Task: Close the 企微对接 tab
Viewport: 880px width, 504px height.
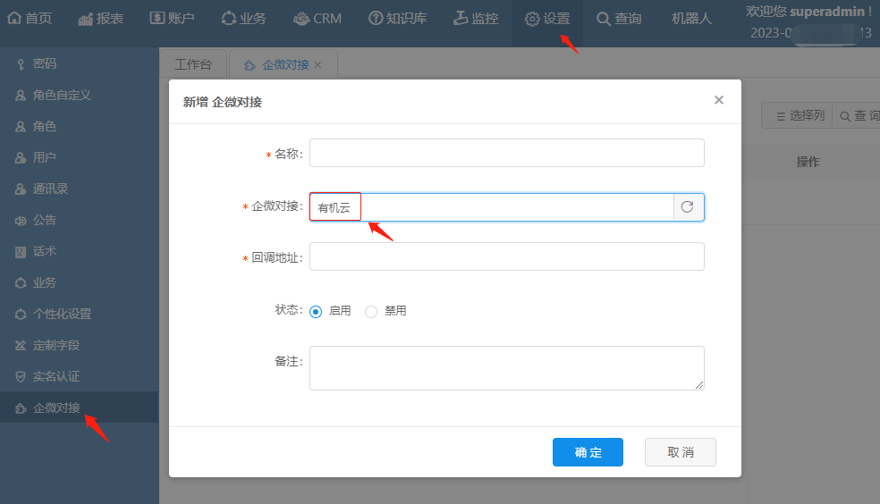Action: [x=318, y=65]
